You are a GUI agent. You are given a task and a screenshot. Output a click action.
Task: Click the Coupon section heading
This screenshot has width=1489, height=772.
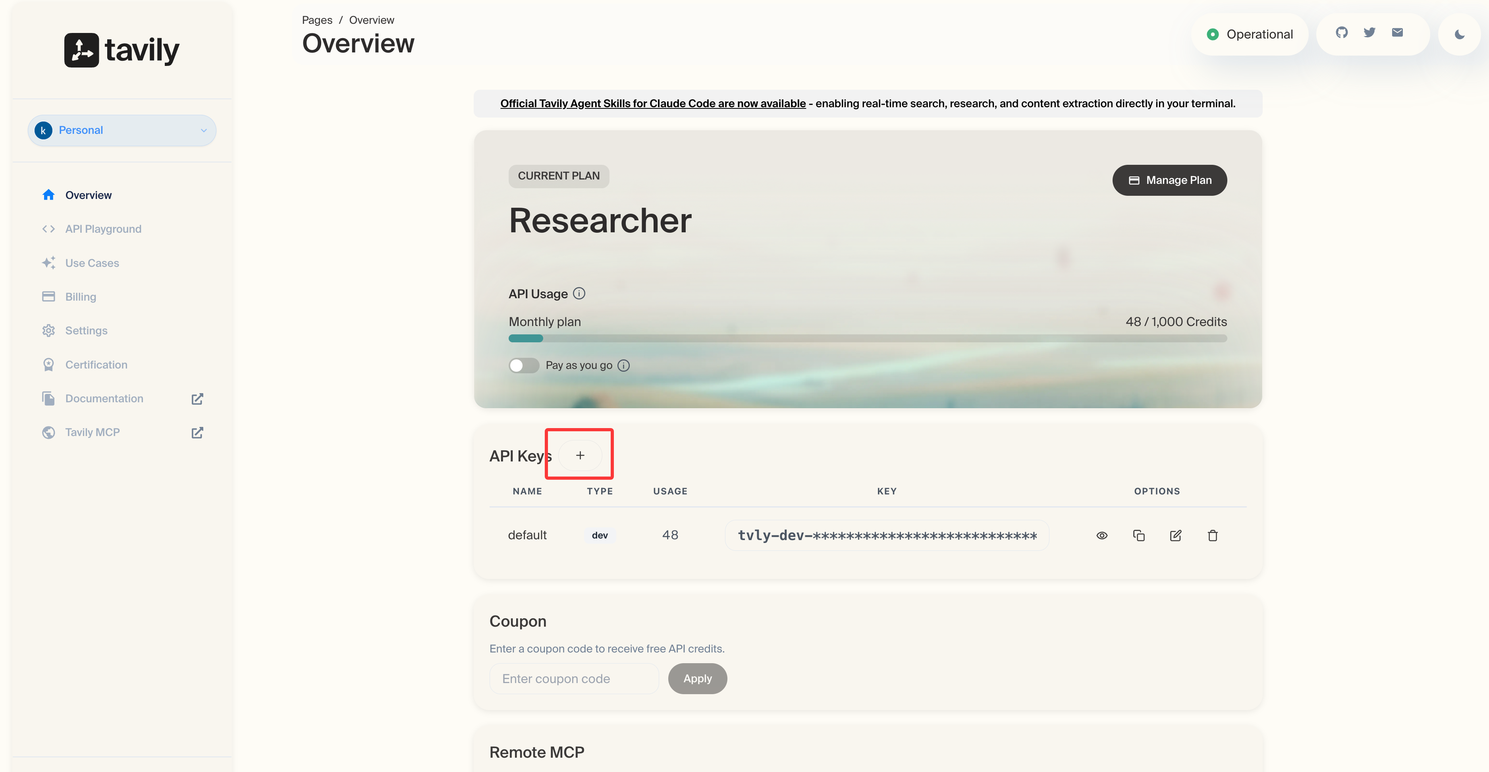[517, 621]
